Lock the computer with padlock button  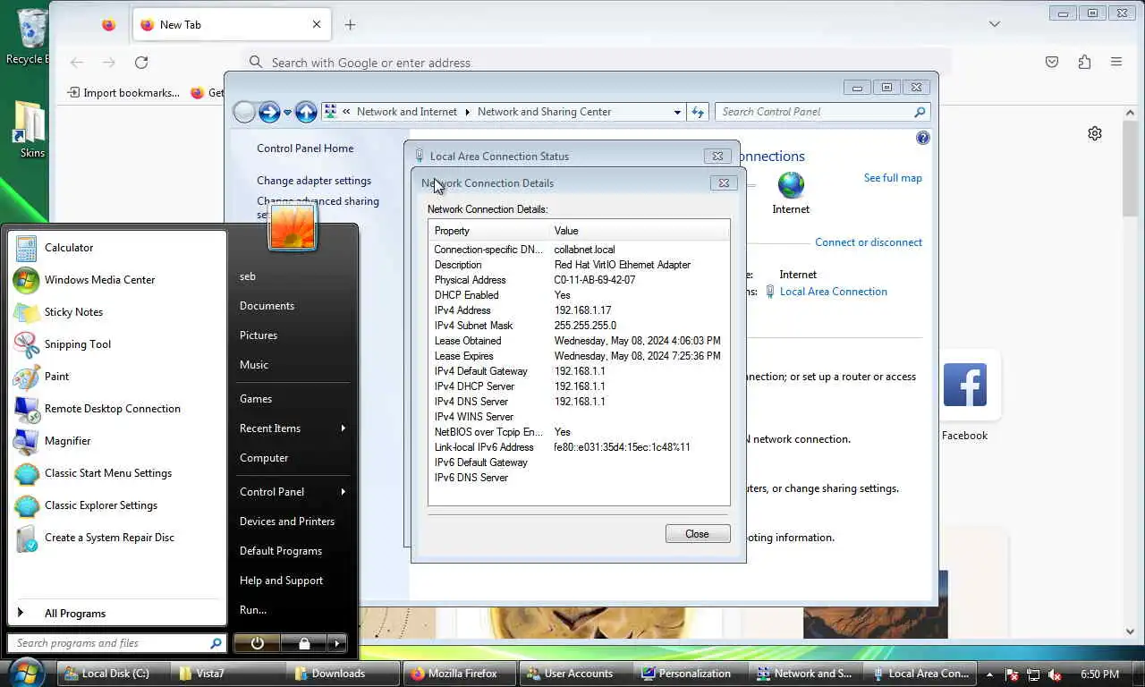coord(304,643)
